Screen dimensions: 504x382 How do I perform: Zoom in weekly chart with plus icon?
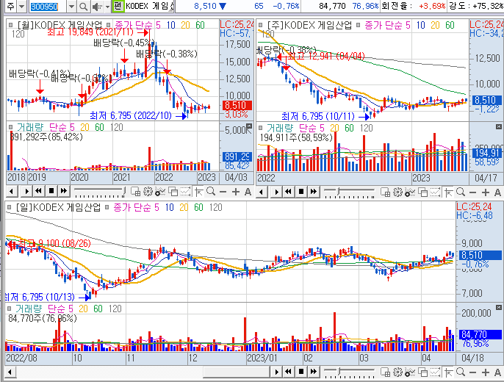[x=486, y=192]
